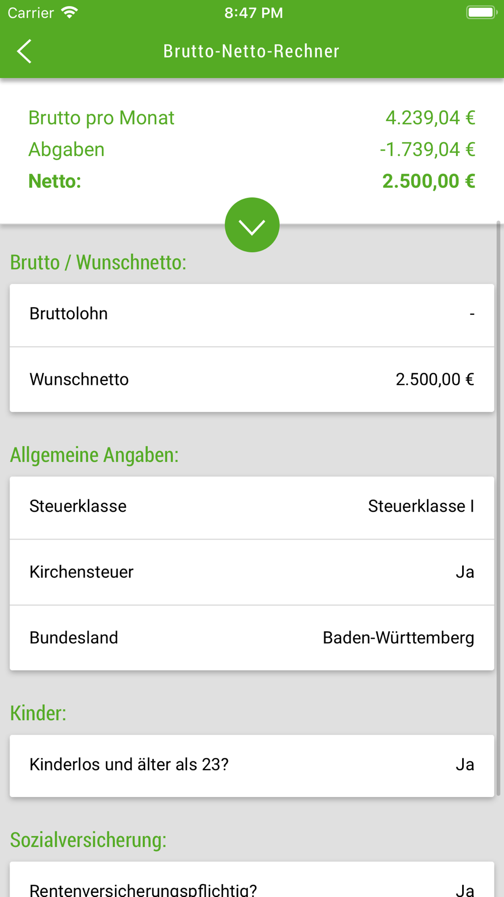Expand details with green chevron circle

252,225
